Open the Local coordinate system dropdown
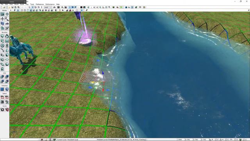Image resolution: width=250 pixels, height=141 pixels. pos(48,7)
